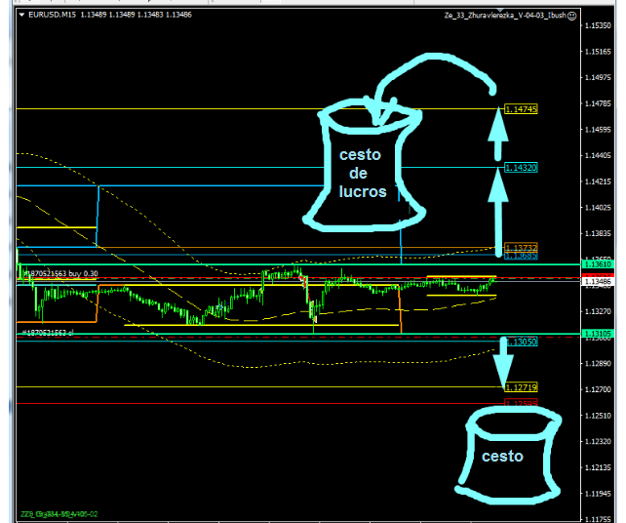The image size is (626, 523).
Task: Click the 1.13732 orange price label
Action: [x=521, y=248]
